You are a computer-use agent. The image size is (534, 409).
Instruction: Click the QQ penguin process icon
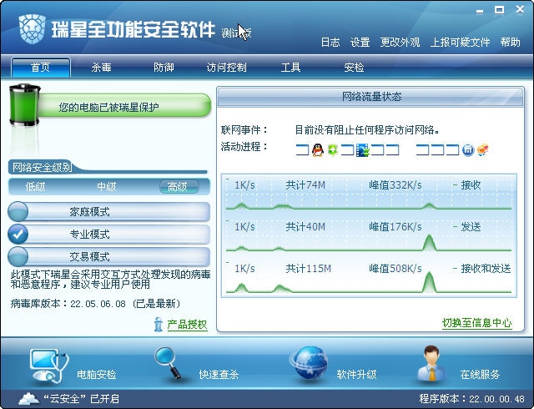(317, 150)
